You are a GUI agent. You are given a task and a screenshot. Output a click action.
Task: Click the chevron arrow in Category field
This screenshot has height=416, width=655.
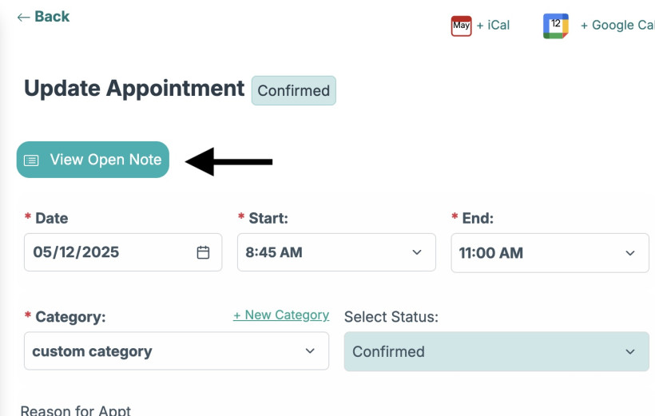pyautogui.click(x=310, y=351)
